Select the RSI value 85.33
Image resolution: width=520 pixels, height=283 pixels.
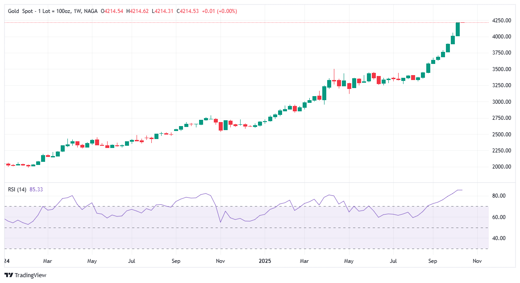[36, 190]
